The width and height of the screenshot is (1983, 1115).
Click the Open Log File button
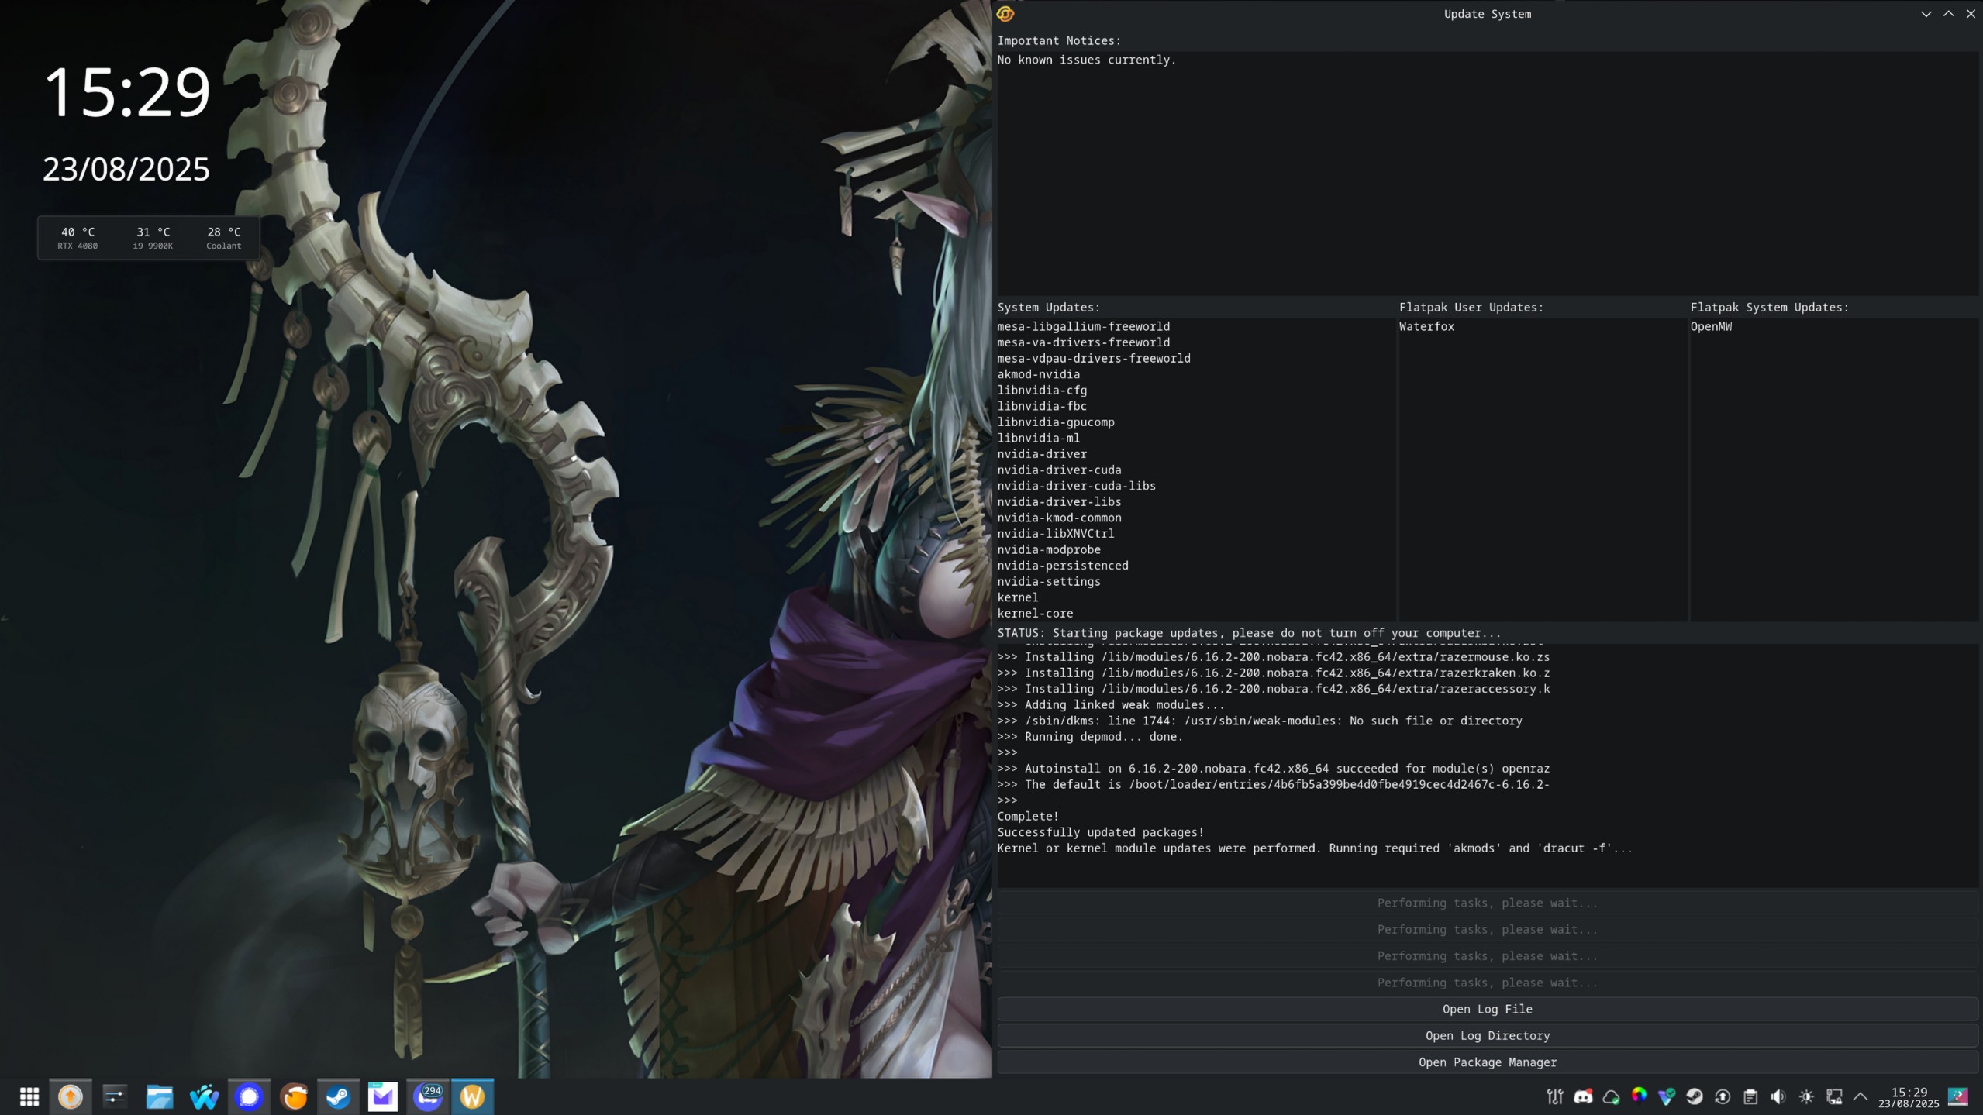pos(1487,1009)
